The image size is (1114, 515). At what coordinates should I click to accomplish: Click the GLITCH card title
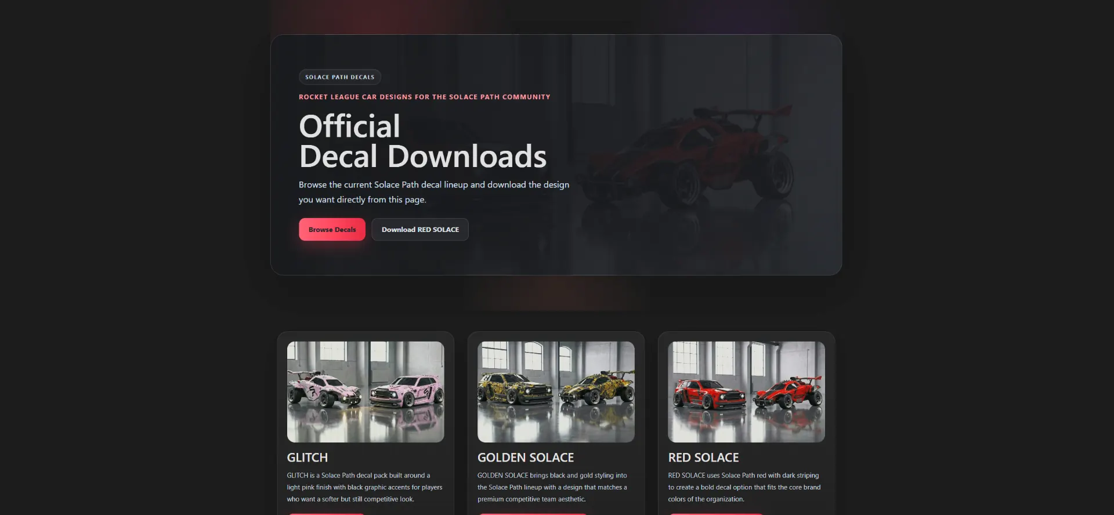[308, 458]
